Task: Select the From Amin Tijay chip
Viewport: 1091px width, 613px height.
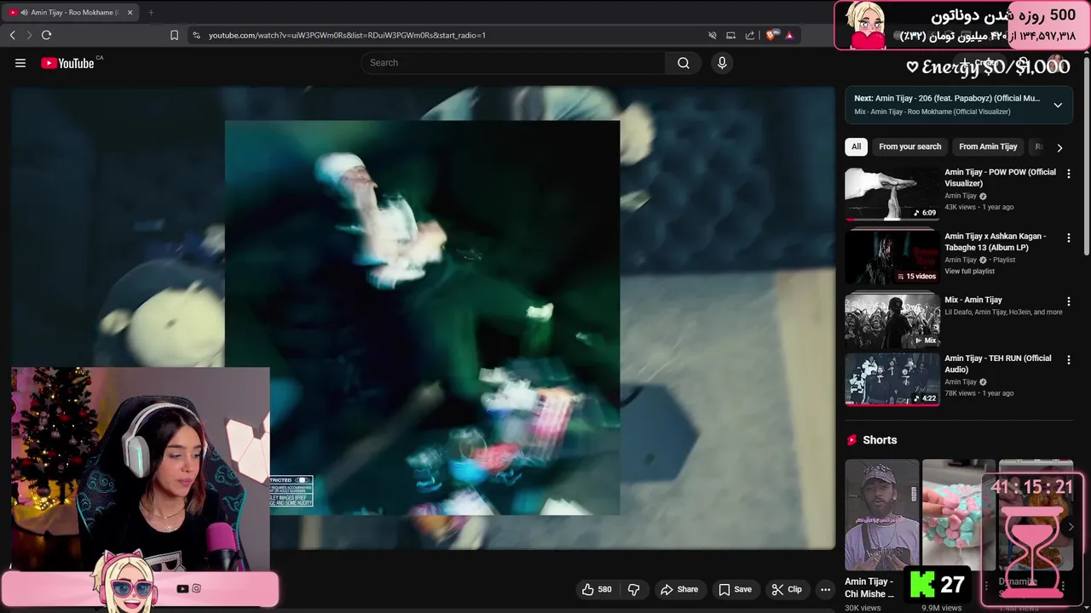Action: pos(988,146)
